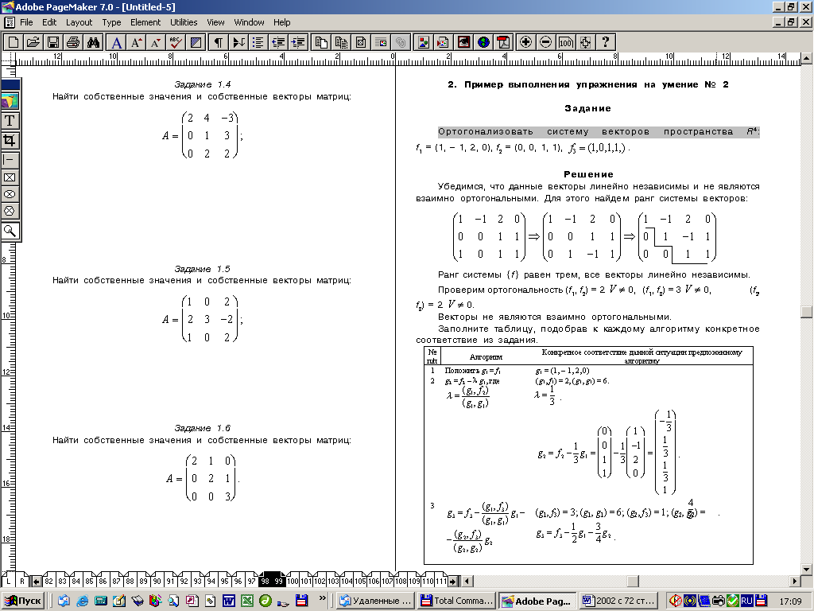Go to page 82 tab
Screen dimensions: 814x611
coord(48,581)
